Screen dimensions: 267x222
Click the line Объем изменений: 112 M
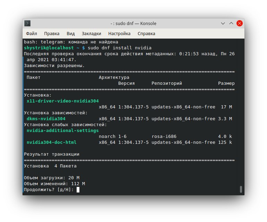(54, 184)
